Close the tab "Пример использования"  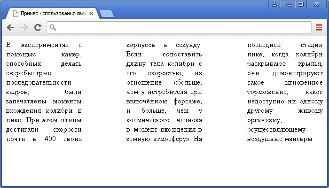pyautogui.click(x=91, y=14)
